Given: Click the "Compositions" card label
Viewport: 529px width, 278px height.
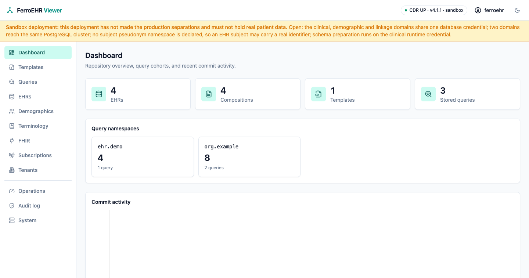Looking at the screenshot, I should [237, 100].
